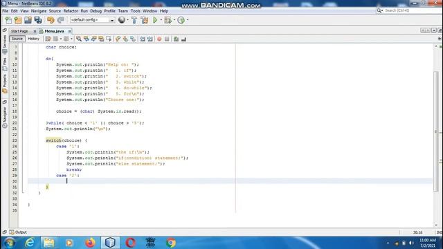Click the Clean and Build Project icon
Viewport: 443px width, 249px height.
[x=145, y=20]
